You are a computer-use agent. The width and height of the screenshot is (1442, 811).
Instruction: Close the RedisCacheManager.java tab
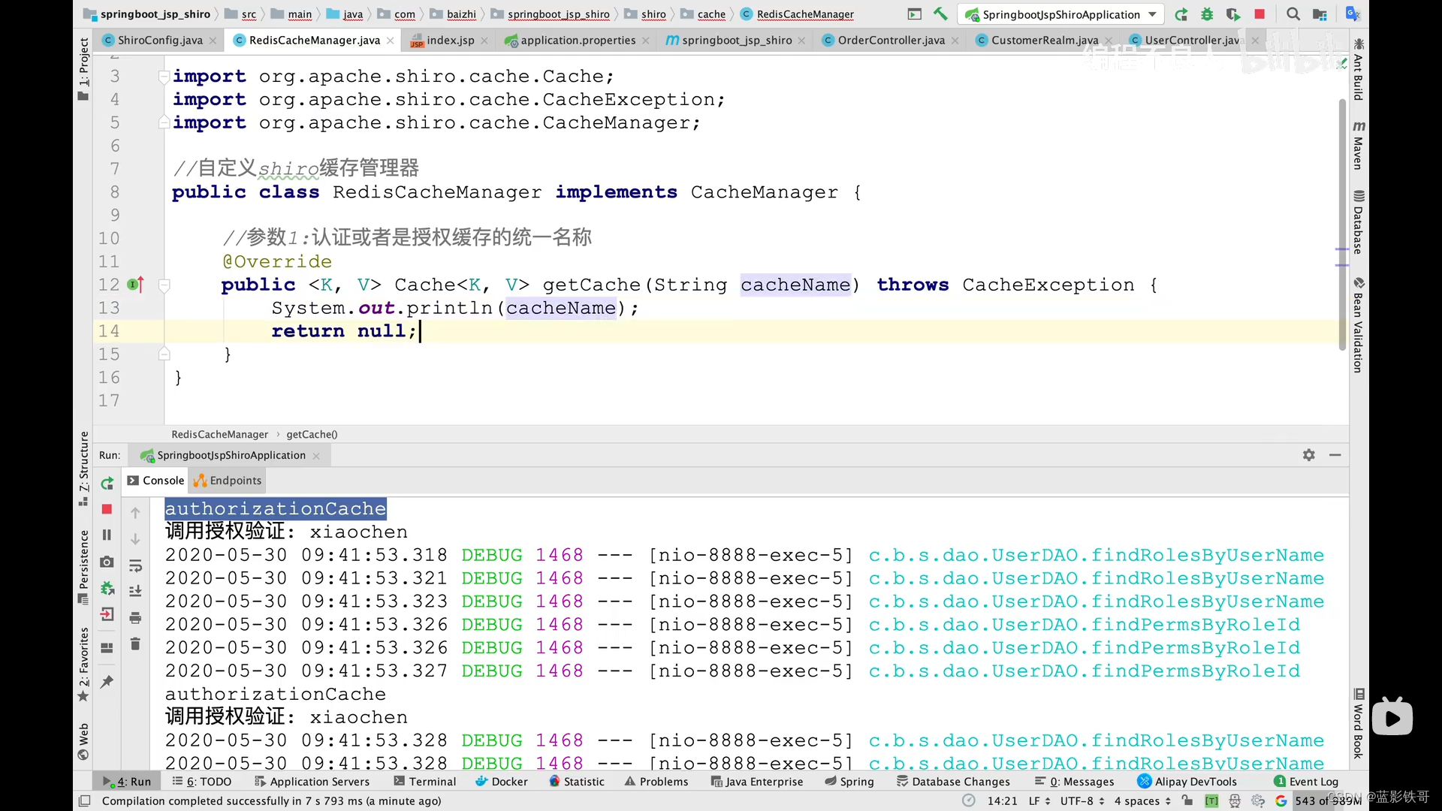(x=391, y=41)
